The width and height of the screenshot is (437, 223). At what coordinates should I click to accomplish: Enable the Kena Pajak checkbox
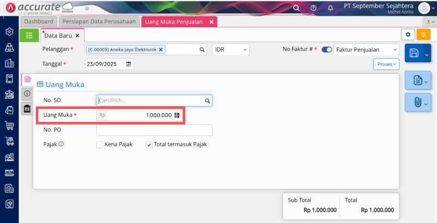click(100, 145)
